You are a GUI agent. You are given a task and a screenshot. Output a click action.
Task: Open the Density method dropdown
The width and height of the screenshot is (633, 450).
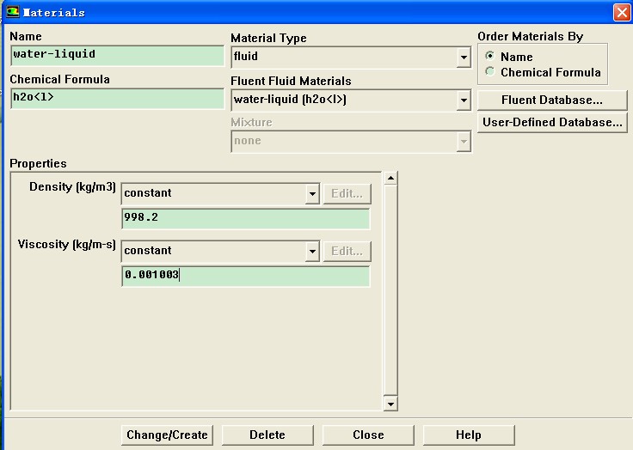[312, 194]
